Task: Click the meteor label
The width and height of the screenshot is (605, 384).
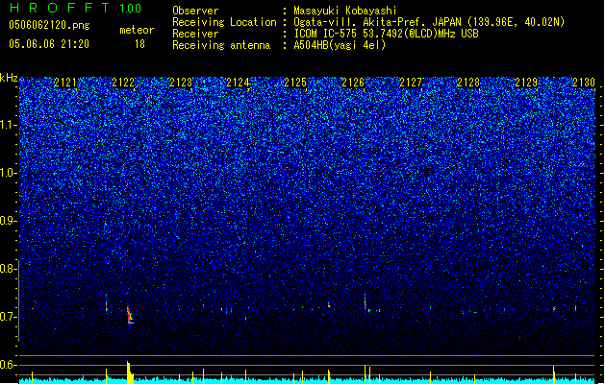Action: [137, 30]
